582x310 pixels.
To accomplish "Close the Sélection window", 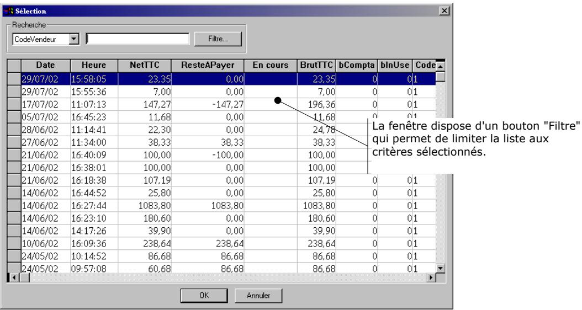I will [444, 10].
